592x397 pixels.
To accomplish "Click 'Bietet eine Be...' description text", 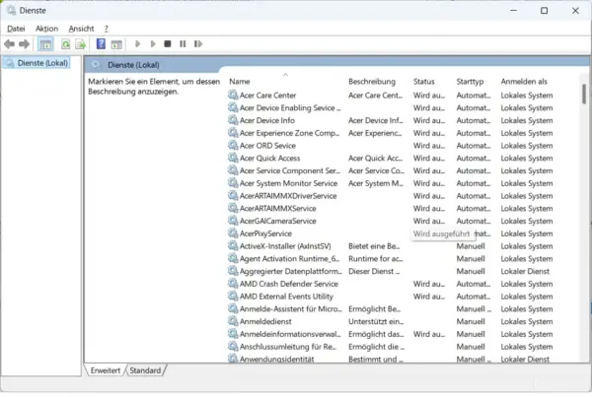I will [374, 246].
